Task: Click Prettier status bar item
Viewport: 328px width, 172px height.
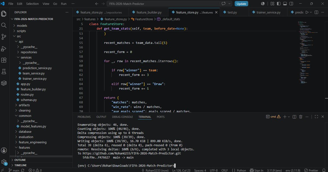Action: pos(311,170)
